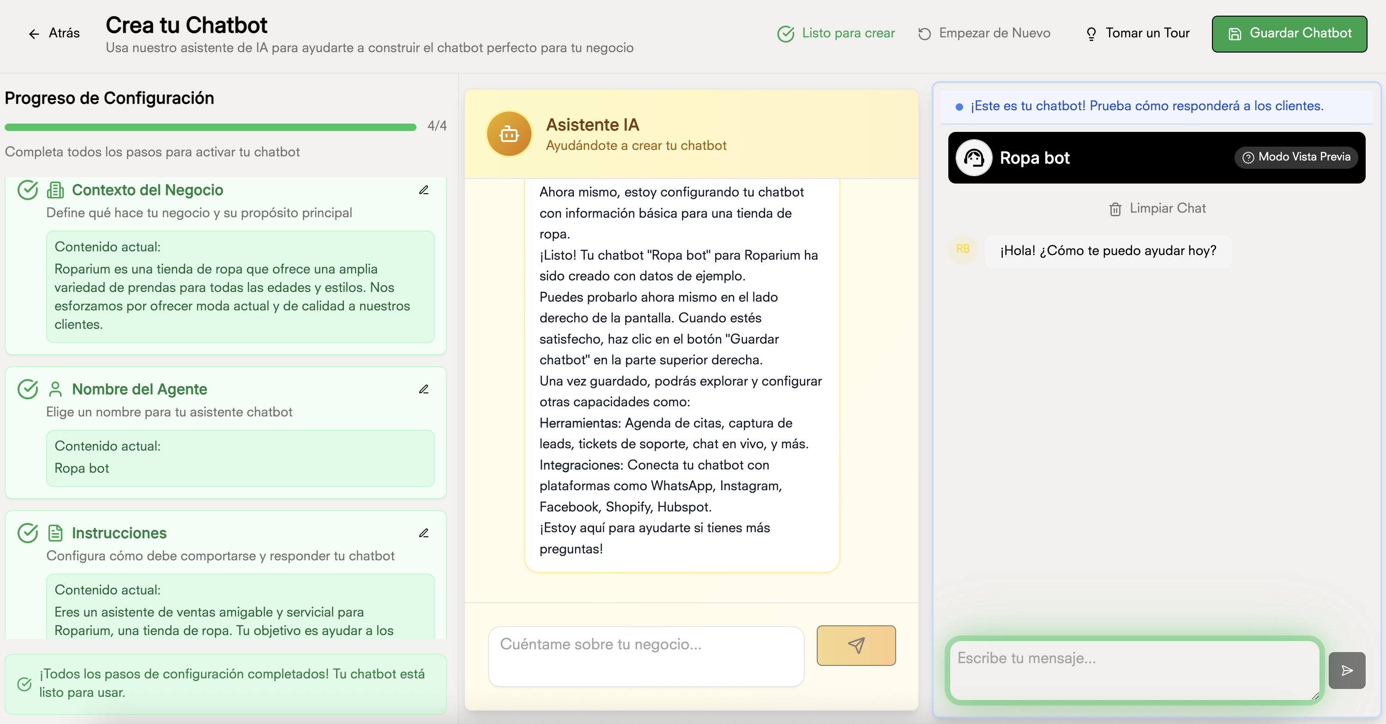Click Empezar de Nuevo to restart
This screenshot has height=724, width=1386.
983,33
